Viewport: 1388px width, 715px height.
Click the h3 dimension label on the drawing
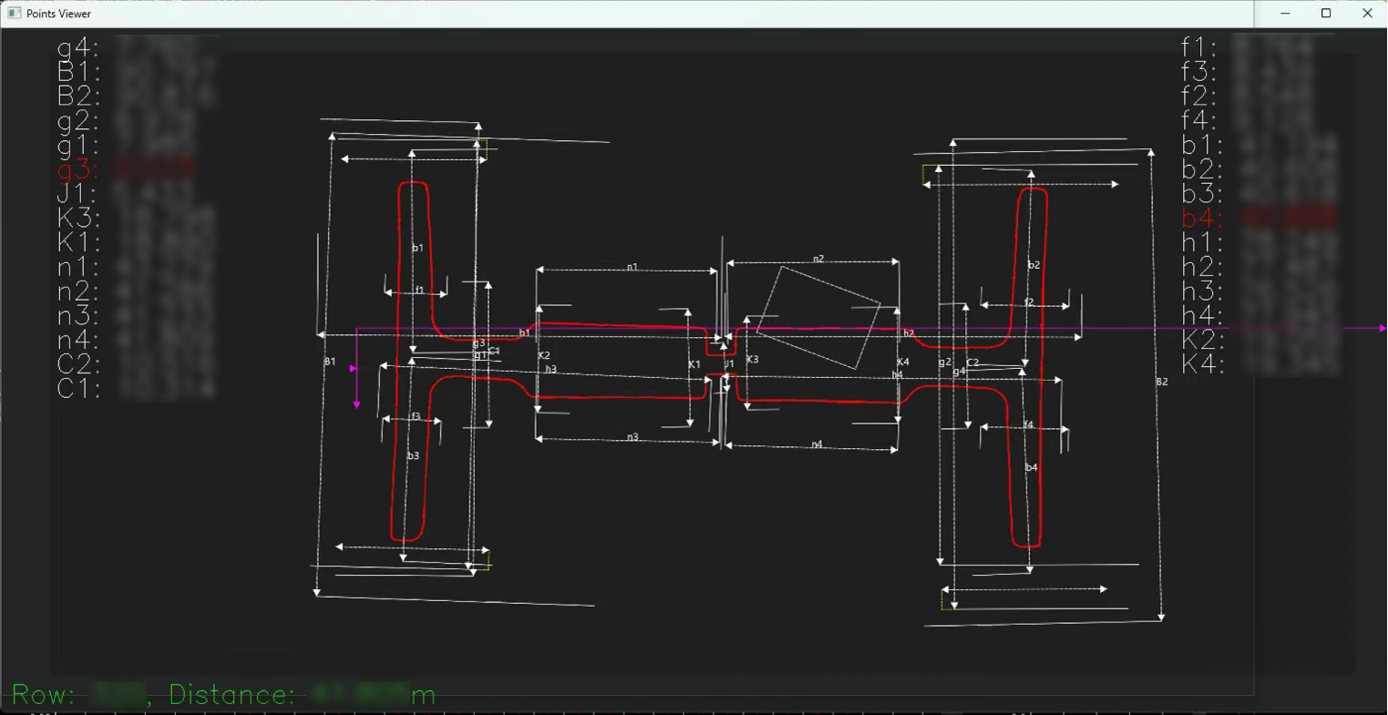click(550, 370)
